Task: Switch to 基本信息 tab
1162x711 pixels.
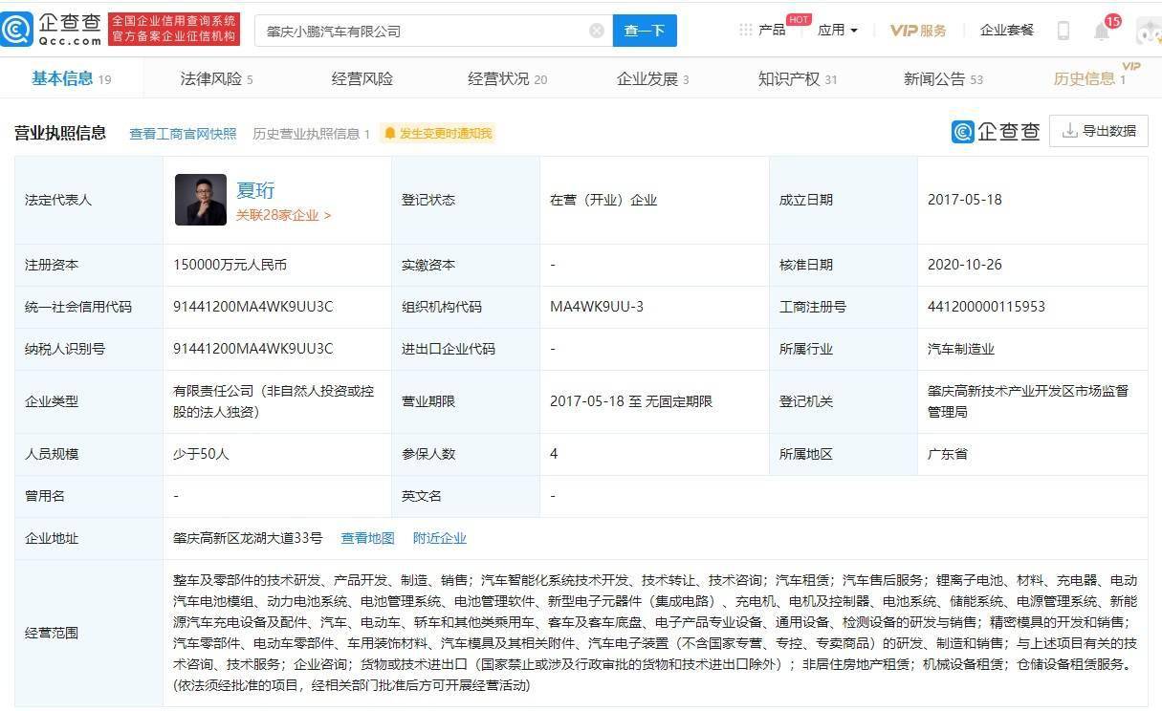Action: 72,78
